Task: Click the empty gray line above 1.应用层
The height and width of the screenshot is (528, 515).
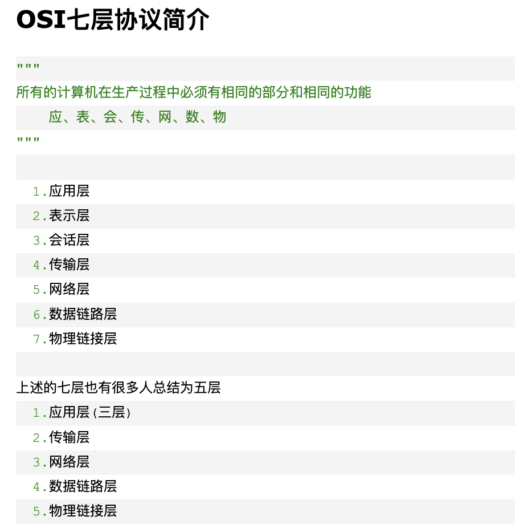Action: (x=265, y=167)
